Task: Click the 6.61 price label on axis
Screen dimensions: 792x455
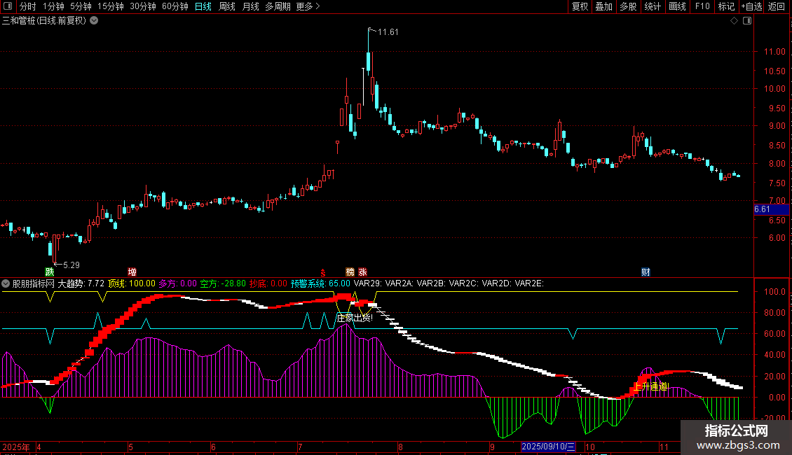Action: click(x=762, y=209)
